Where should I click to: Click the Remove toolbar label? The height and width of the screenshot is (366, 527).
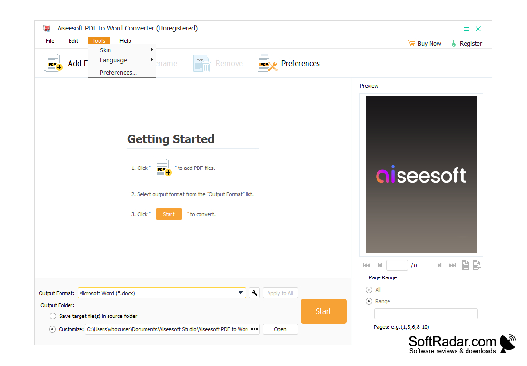pos(229,63)
